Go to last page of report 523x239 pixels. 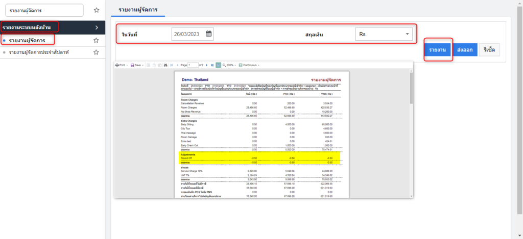(212, 65)
